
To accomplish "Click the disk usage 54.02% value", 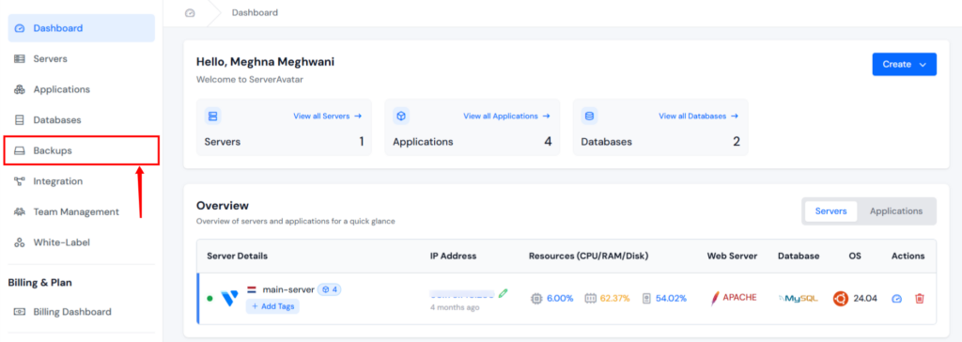I will (671, 299).
